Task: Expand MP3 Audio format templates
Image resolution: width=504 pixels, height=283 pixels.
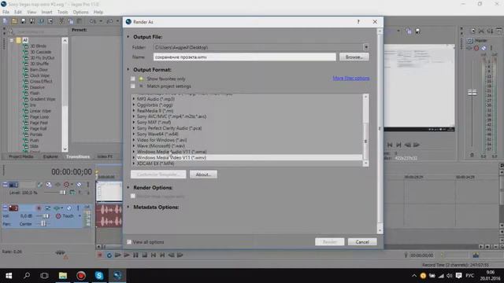Action: (134, 99)
